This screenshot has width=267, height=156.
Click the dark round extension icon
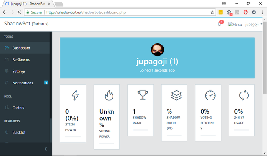click(x=254, y=12)
